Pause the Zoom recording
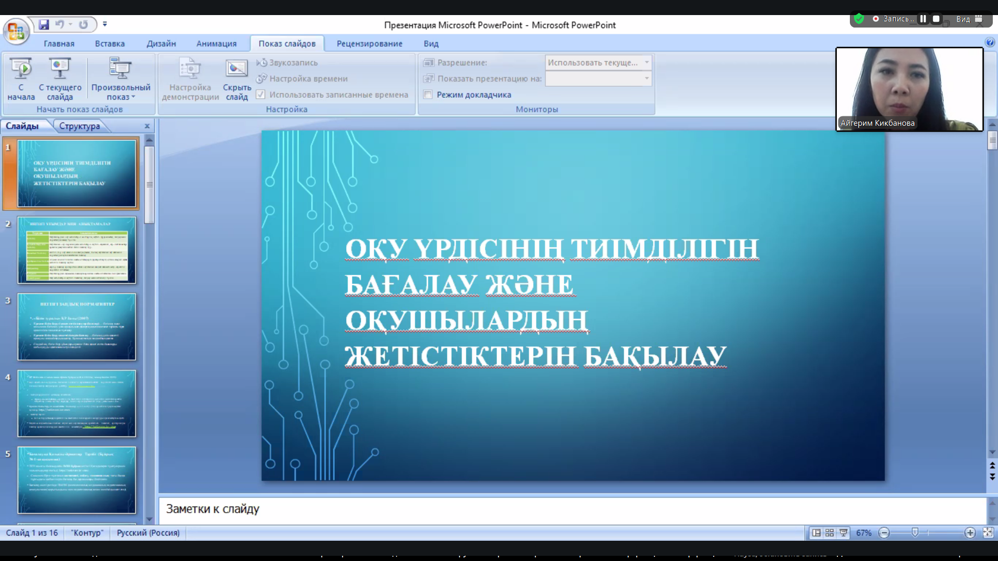The height and width of the screenshot is (561, 998). click(x=923, y=19)
